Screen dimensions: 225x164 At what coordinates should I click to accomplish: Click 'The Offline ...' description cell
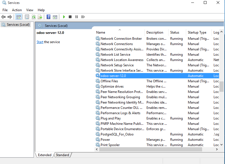pyautogui.click(x=156, y=81)
